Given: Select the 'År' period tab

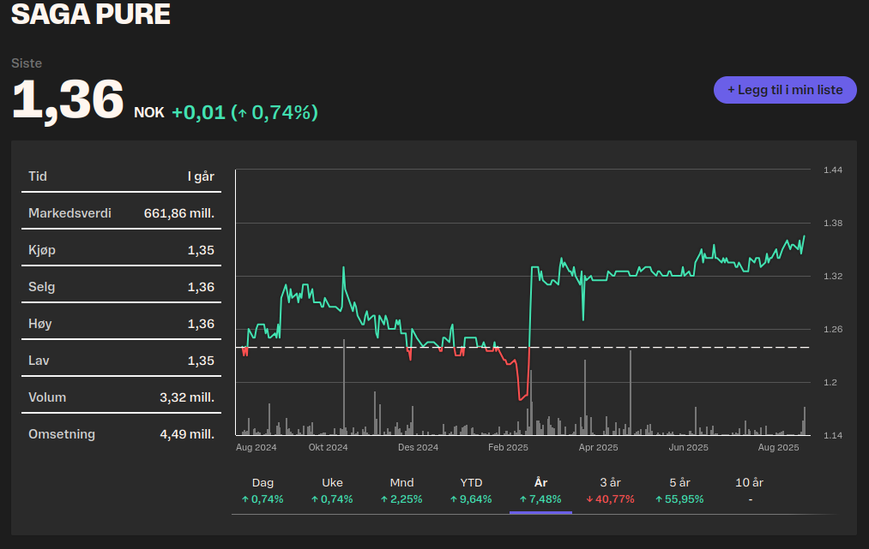Looking at the screenshot, I should coord(540,491).
